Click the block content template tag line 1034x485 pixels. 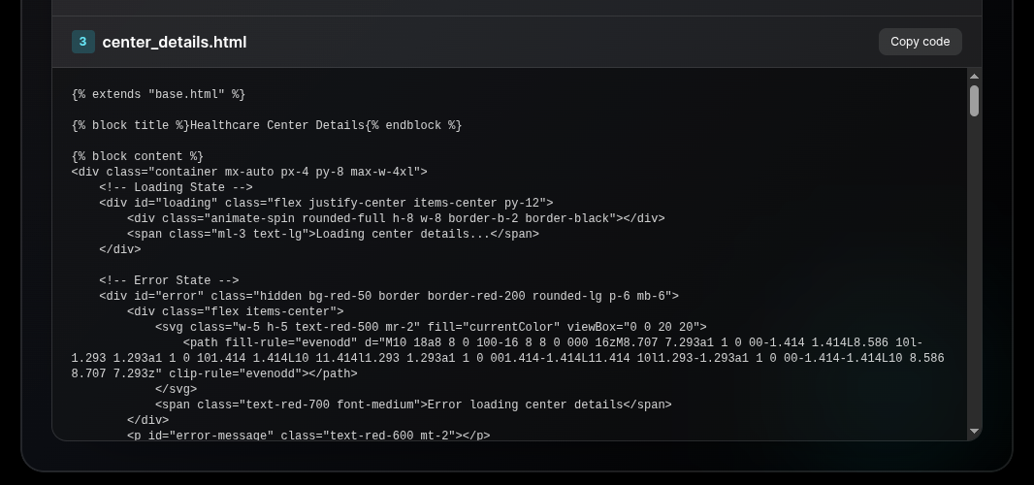point(138,156)
